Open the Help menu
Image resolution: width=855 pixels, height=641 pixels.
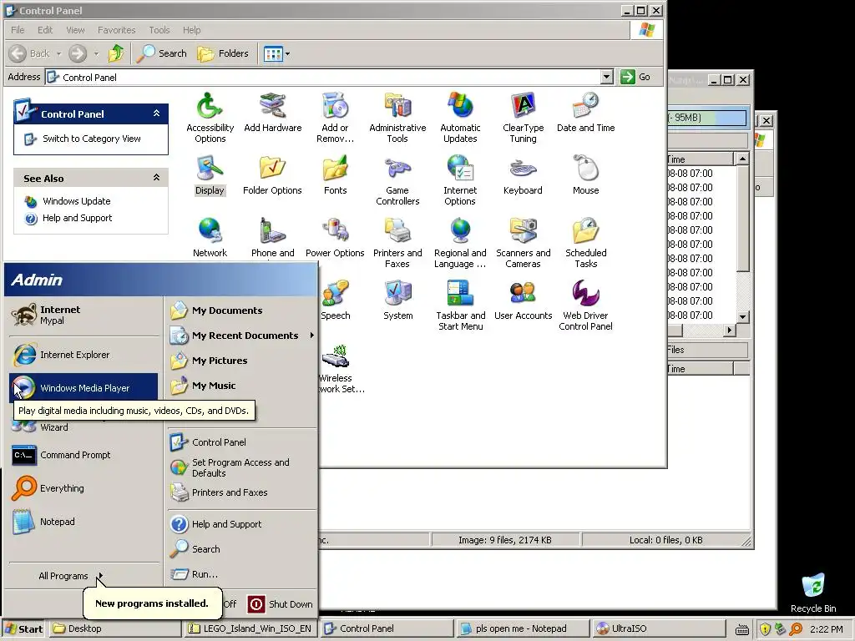191,30
